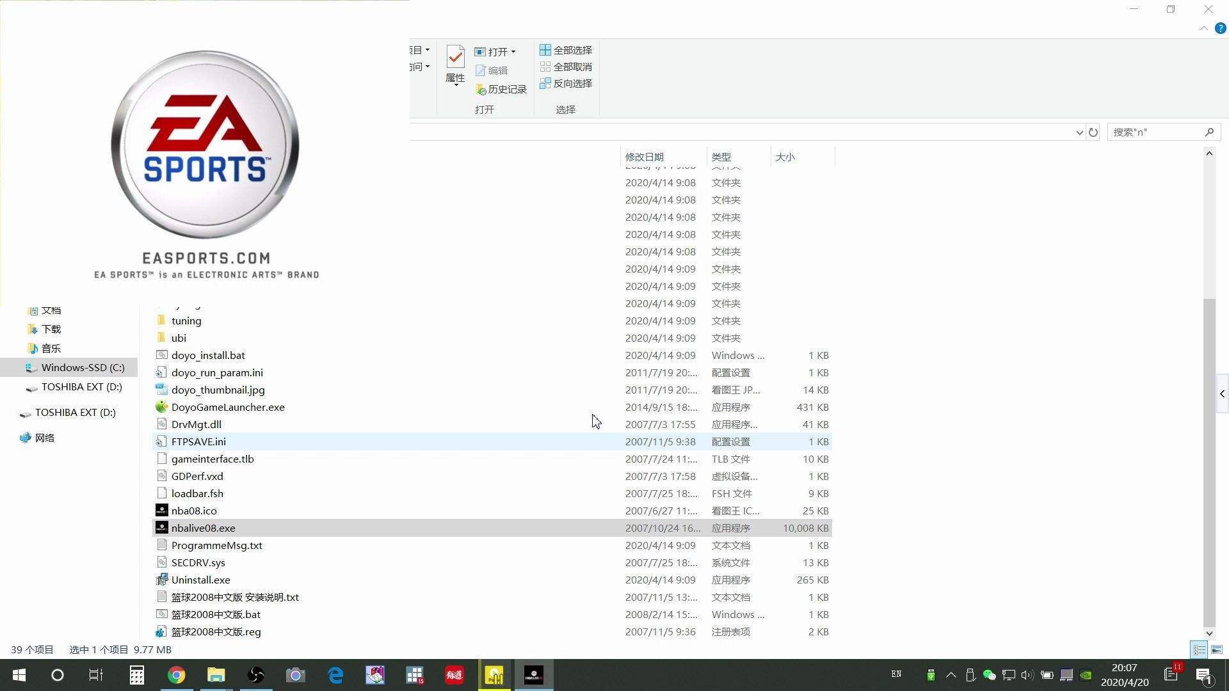This screenshot has width=1229, height=691.
Task: Click the Explorer Help question mark icon
Action: 1221,28
